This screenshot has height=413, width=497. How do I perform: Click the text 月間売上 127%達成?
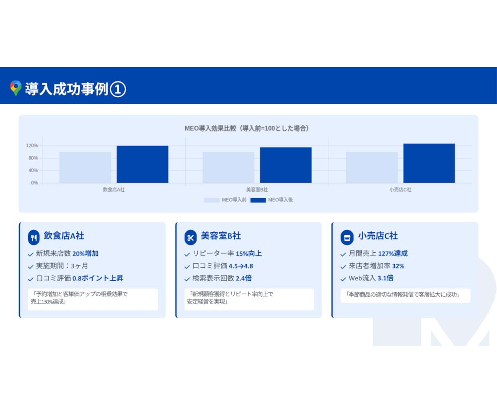pos(378,253)
